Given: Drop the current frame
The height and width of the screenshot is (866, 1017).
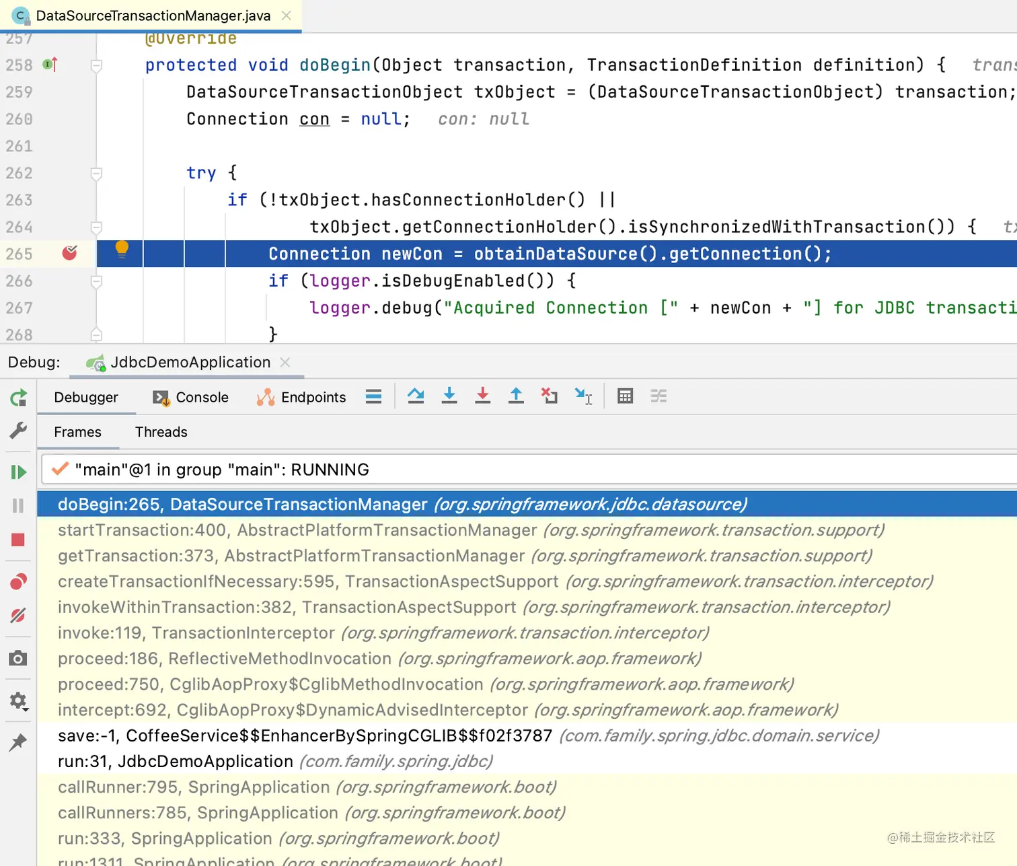Looking at the screenshot, I should coord(550,396).
